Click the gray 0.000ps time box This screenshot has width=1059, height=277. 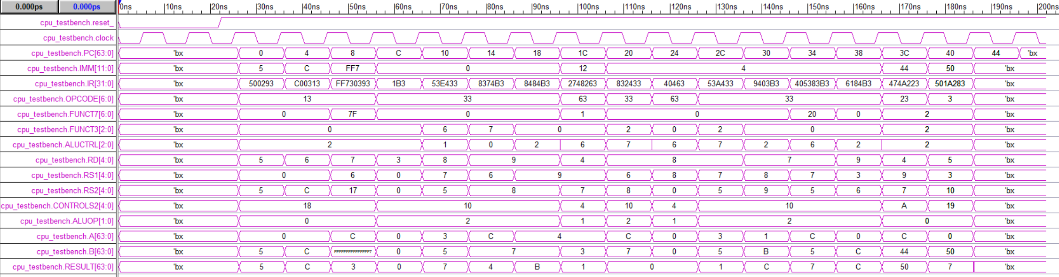29,7
